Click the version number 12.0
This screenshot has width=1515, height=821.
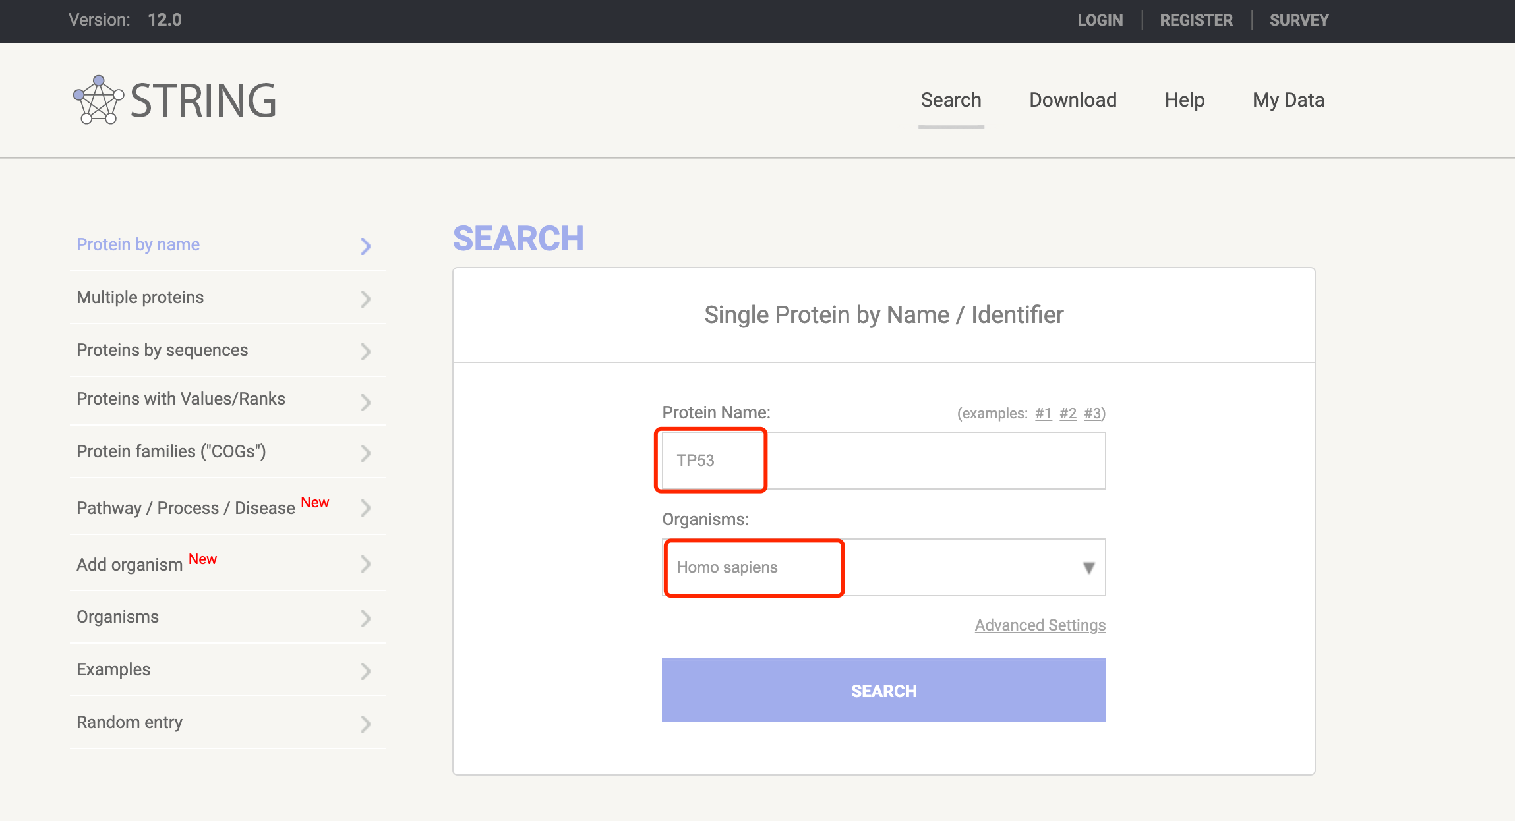[x=164, y=20]
